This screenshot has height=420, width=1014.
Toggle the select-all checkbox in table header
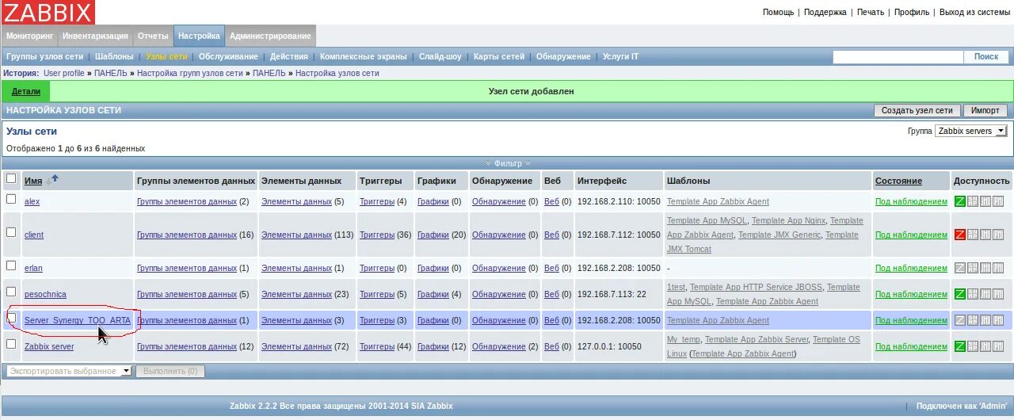pos(11,178)
